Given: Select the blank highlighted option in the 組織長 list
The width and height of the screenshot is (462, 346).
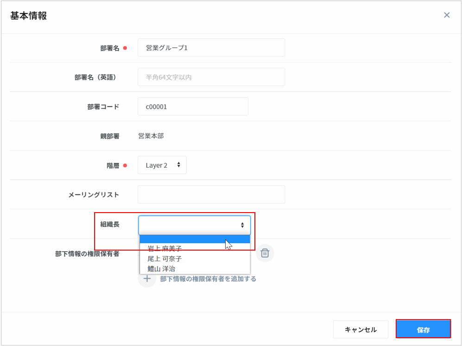Looking at the screenshot, I should 195,239.
